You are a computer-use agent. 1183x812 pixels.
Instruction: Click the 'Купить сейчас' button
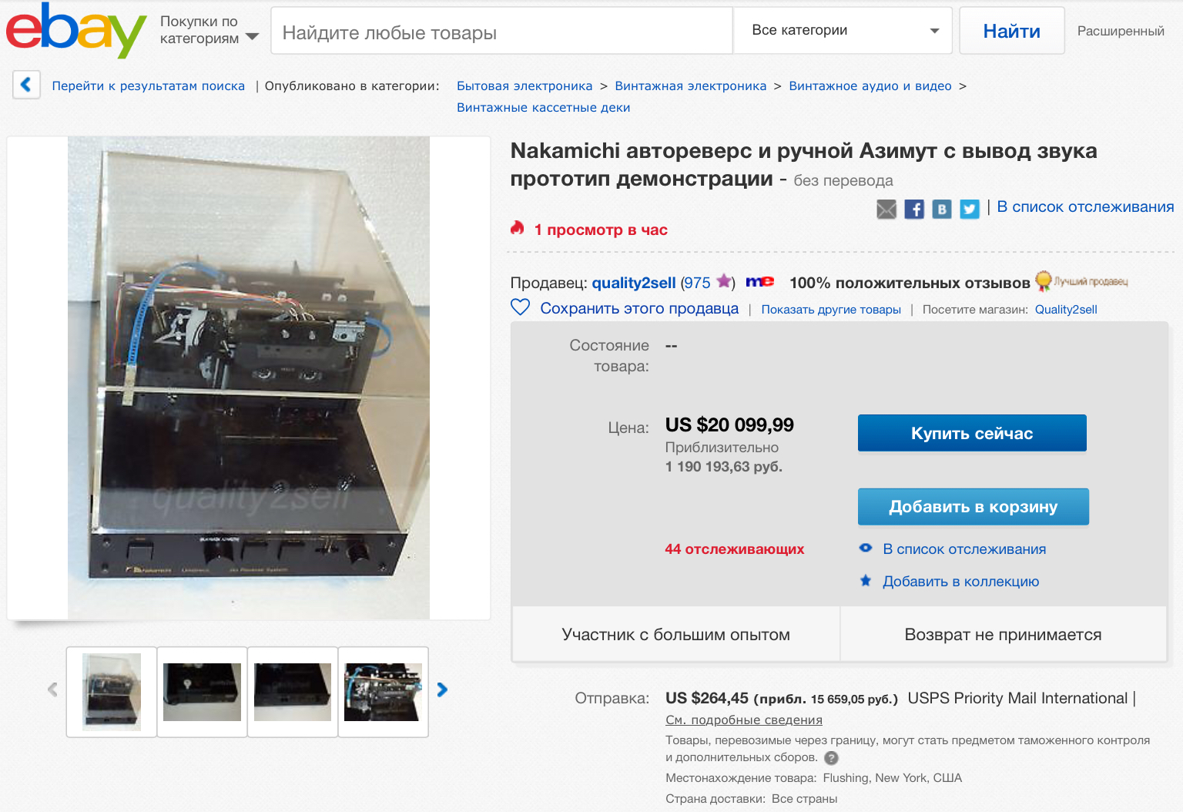(x=972, y=433)
